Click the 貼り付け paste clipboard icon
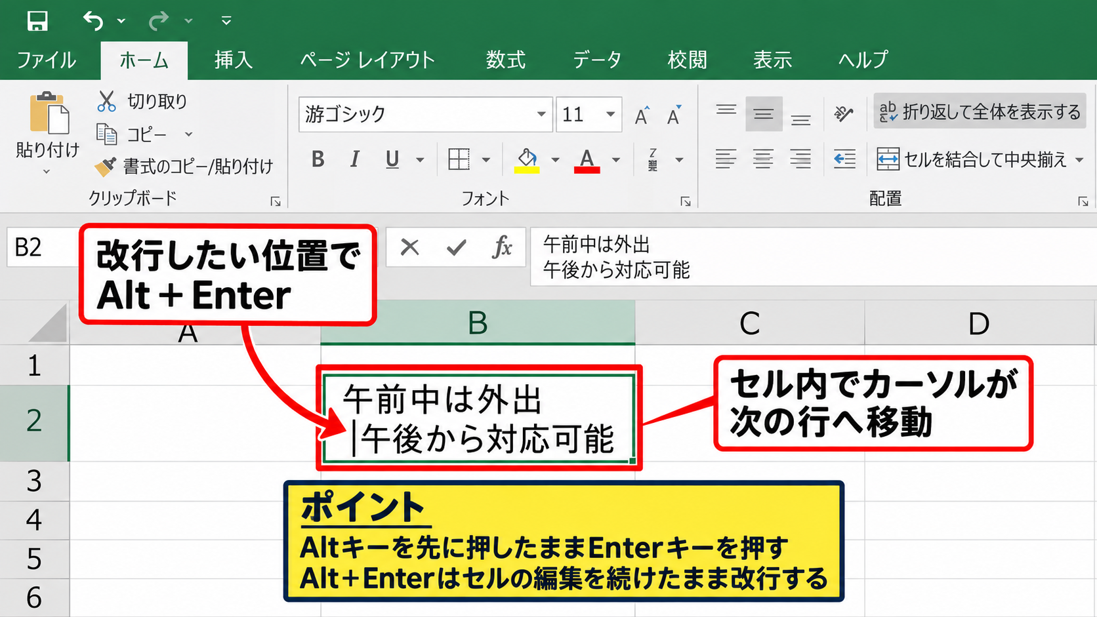 [x=49, y=113]
